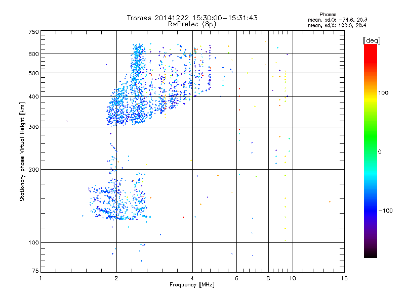Click the 1 x-axis tick label
Screen dimensions: 405x303
(x=40, y=278)
